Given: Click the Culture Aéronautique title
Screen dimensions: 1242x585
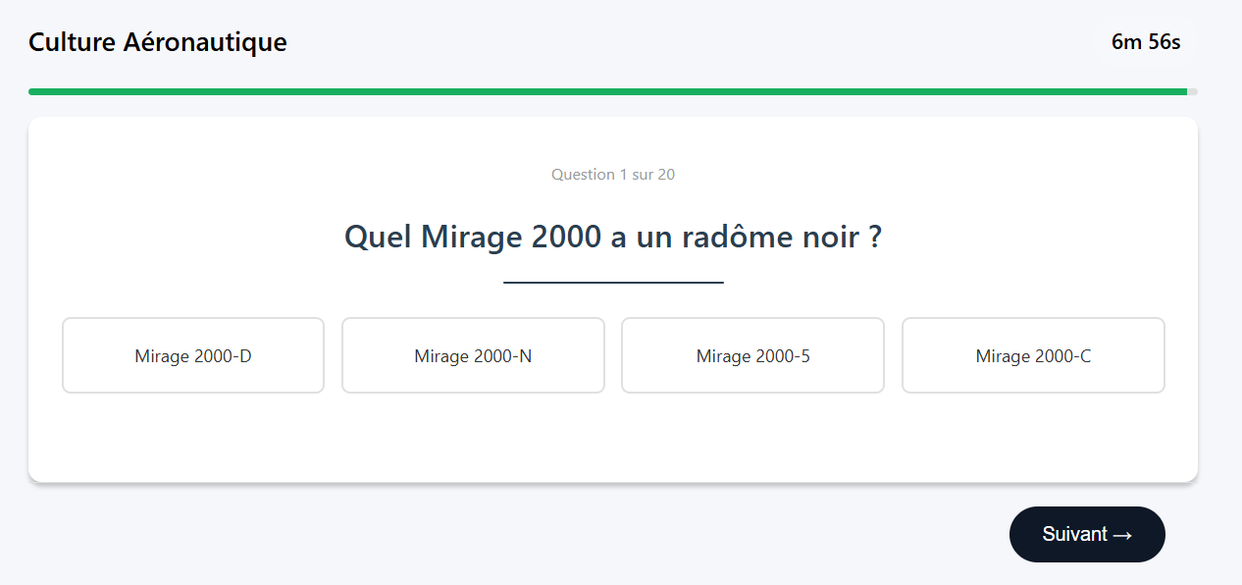Looking at the screenshot, I should (x=157, y=42).
